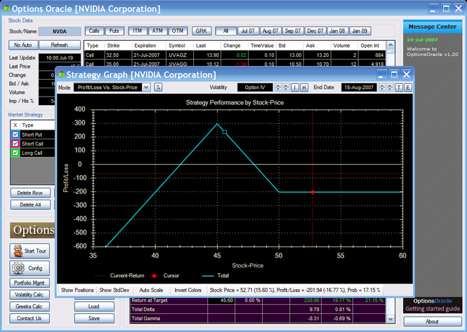467x332 pixels.
Task: Click the 'E' expiration end date button
Action: tap(408, 88)
